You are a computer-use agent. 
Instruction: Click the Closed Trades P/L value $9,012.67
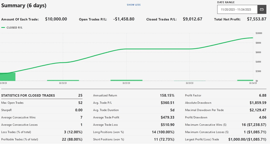[x=192, y=19]
